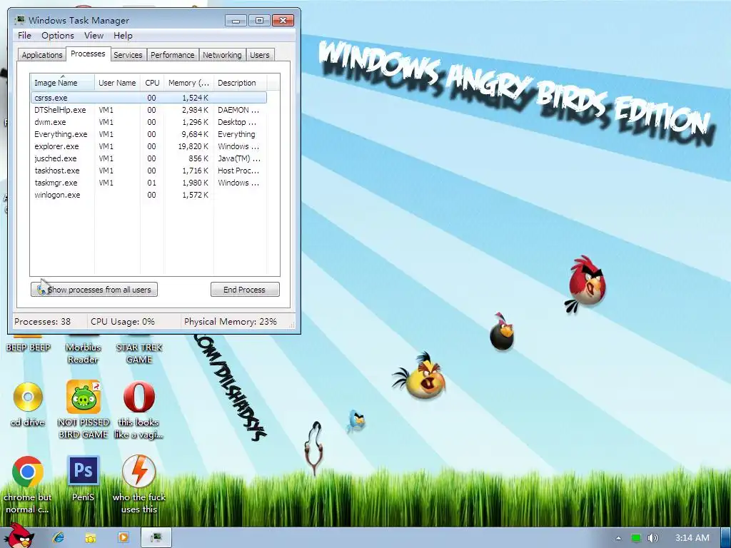The width and height of the screenshot is (731, 548).
Task: Open the volume speaker tray icon
Action: tap(652, 538)
